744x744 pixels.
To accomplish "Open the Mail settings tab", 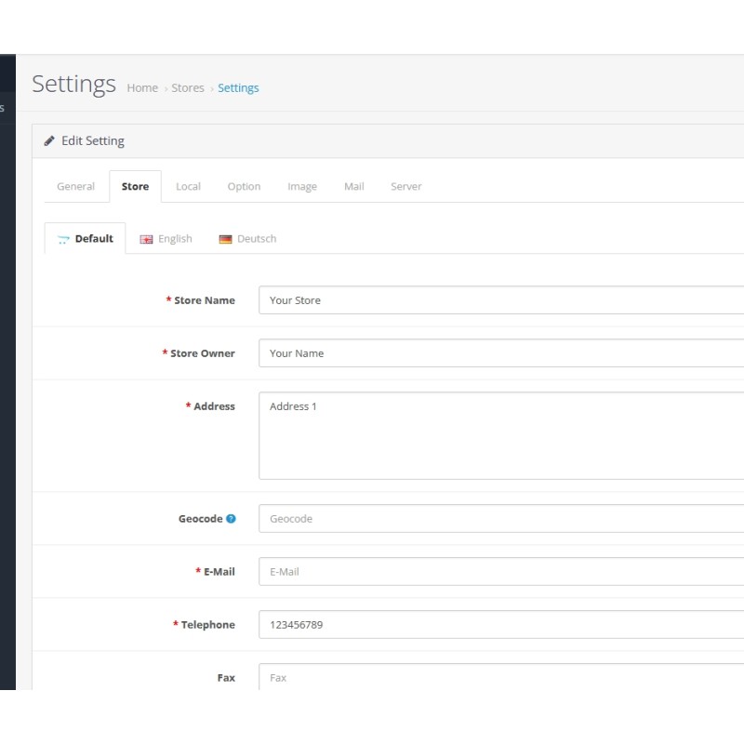I will tap(353, 187).
